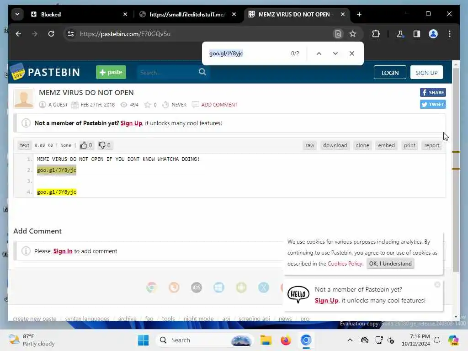Open the Extensions puzzle icon

(x=376, y=34)
